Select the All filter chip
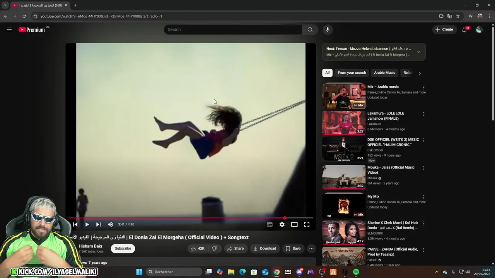The image size is (495, 278). [327, 73]
